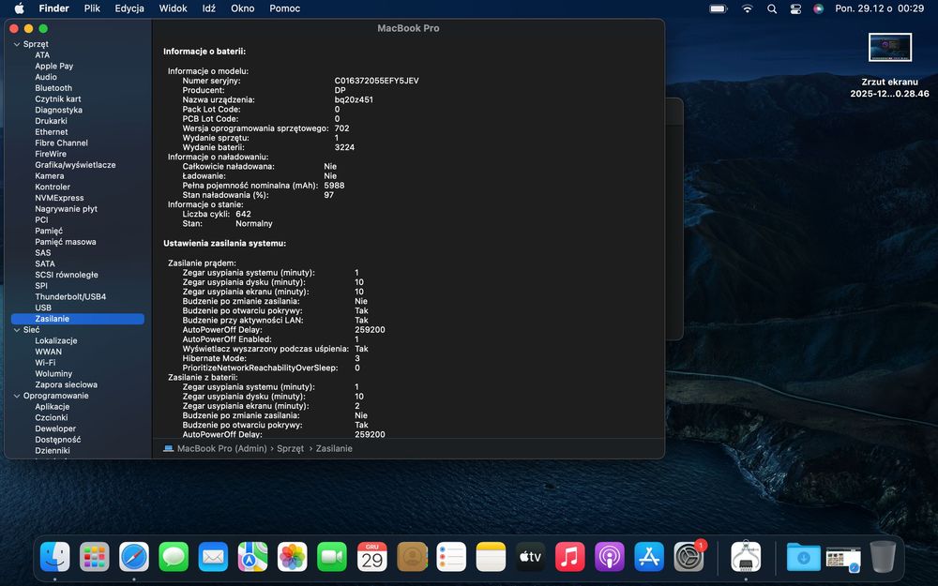Open System Preferences with update badge
Image resolution: width=938 pixels, height=586 pixels.
pyautogui.click(x=689, y=557)
